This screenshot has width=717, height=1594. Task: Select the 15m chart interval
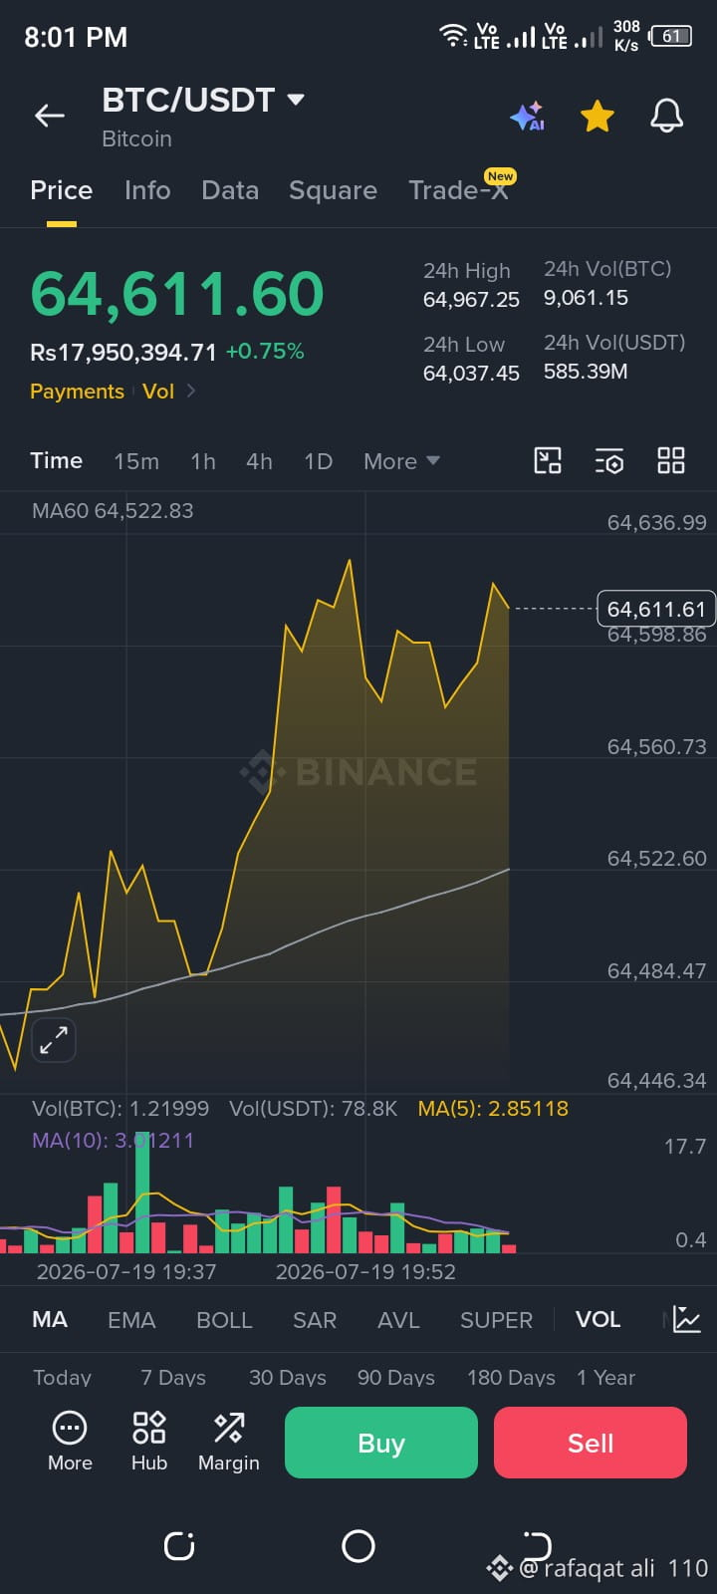pyautogui.click(x=136, y=461)
